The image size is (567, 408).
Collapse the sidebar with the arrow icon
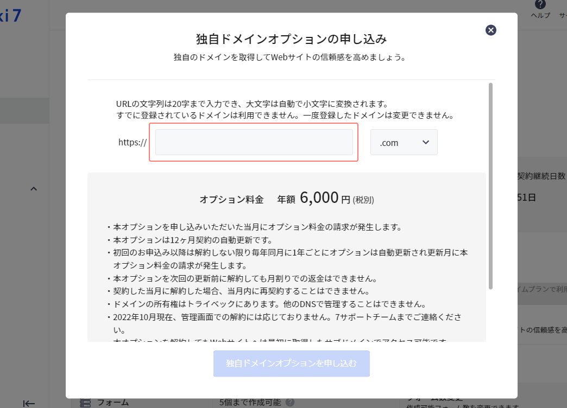(x=29, y=403)
